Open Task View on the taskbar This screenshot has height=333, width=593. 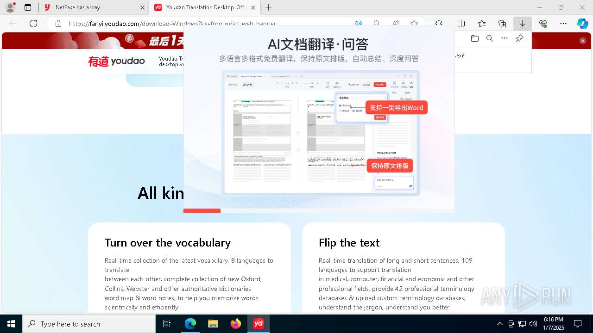(167, 324)
